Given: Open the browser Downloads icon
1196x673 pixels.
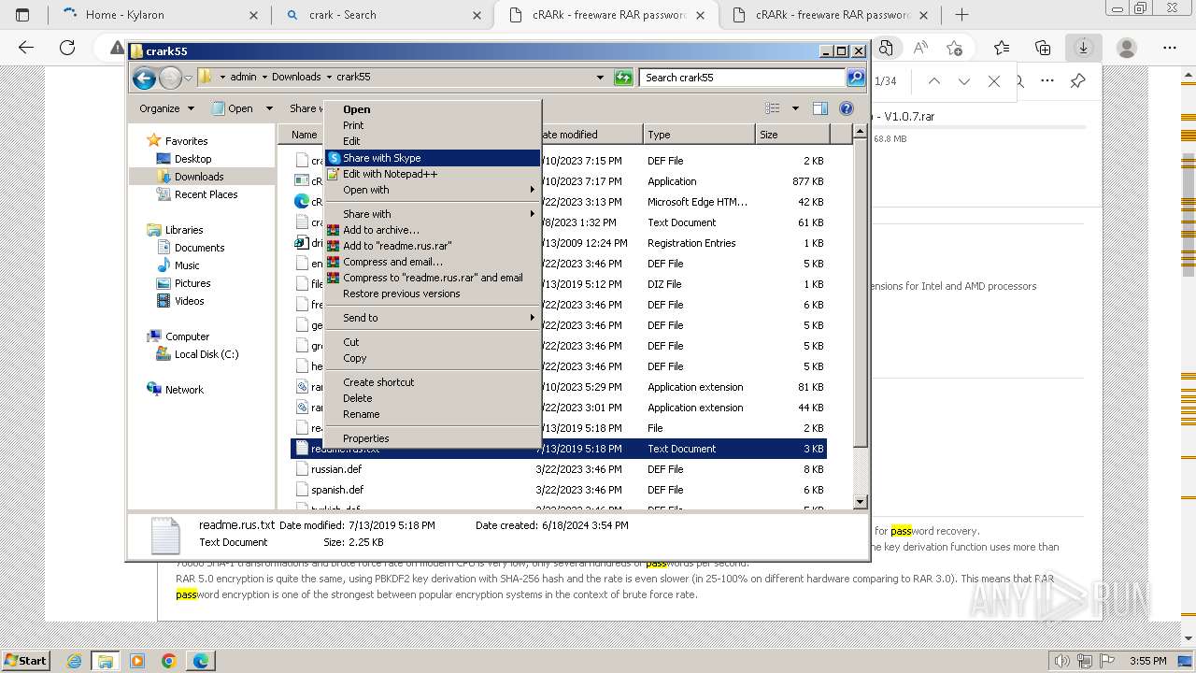Looking at the screenshot, I should pyautogui.click(x=1083, y=48).
